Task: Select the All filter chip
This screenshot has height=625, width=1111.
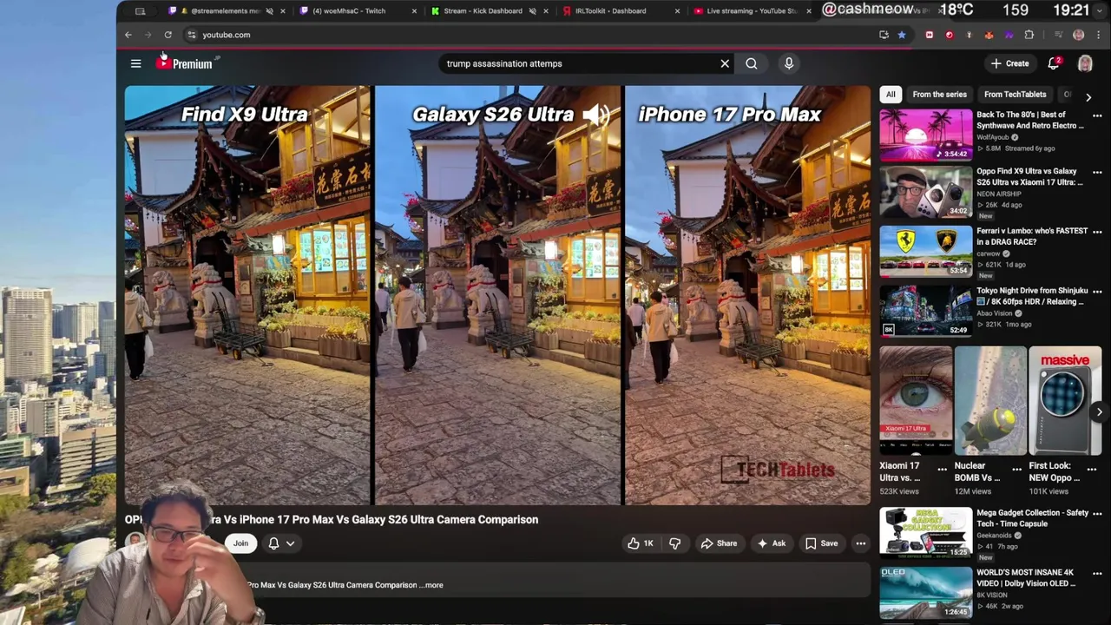Action: click(891, 94)
